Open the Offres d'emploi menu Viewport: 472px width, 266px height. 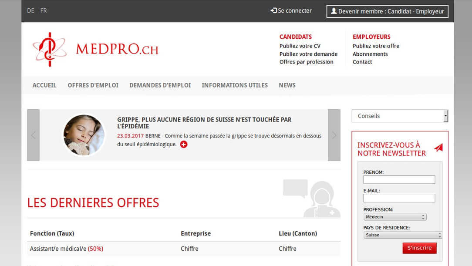93,85
